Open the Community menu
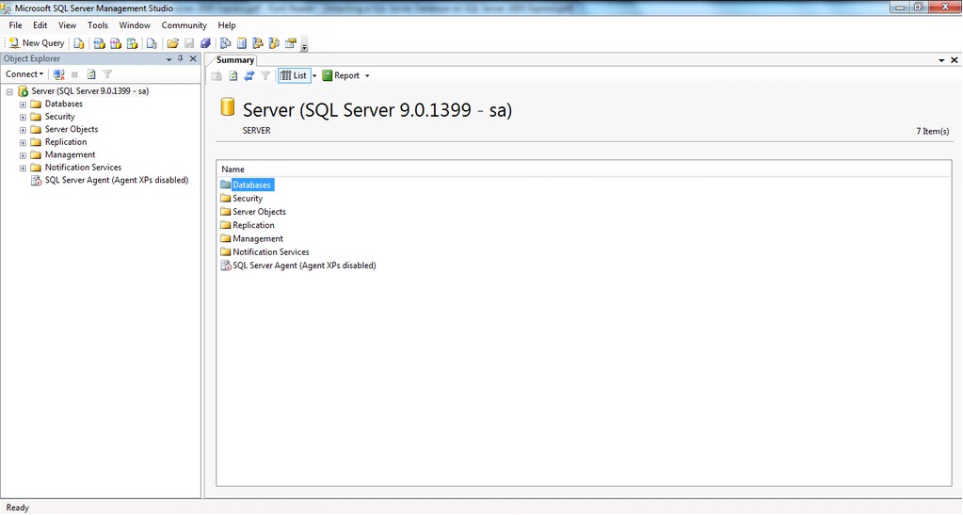963x515 pixels. [x=184, y=25]
